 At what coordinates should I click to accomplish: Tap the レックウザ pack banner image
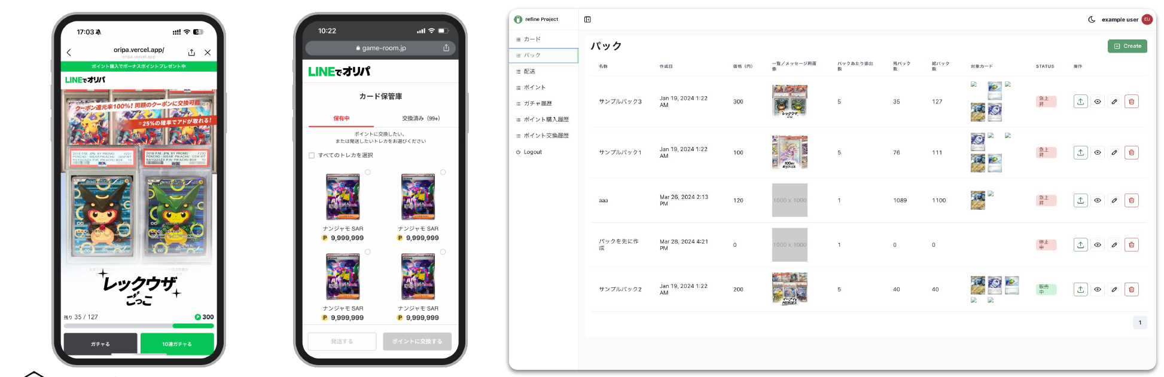[139, 200]
